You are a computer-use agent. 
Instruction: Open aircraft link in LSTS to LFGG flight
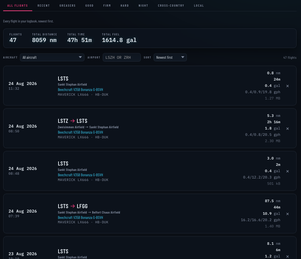pos(80,218)
